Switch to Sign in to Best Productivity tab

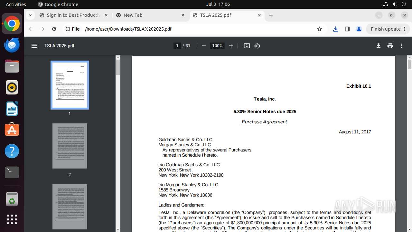74,15
